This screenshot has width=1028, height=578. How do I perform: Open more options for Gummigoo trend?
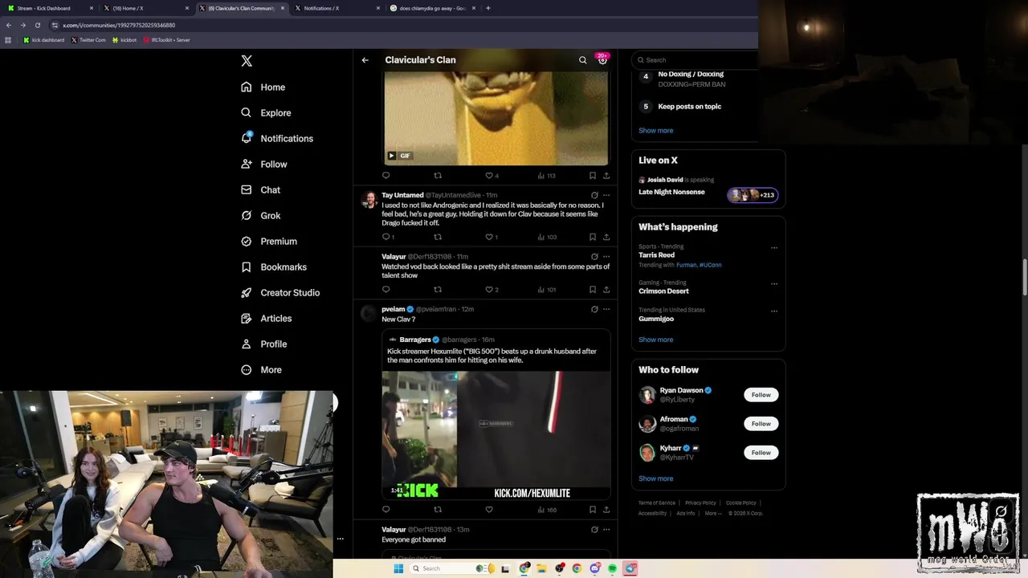pos(774,311)
